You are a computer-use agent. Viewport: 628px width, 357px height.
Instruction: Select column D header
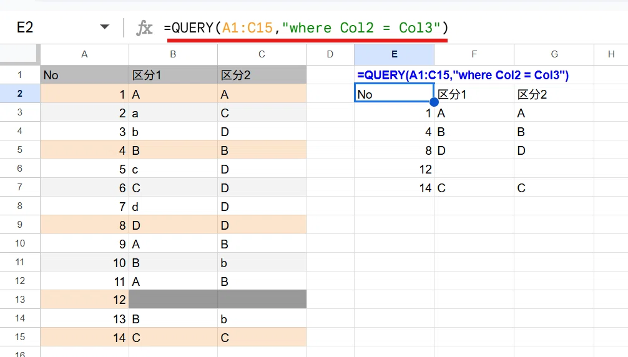pyautogui.click(x=330, y=54)
